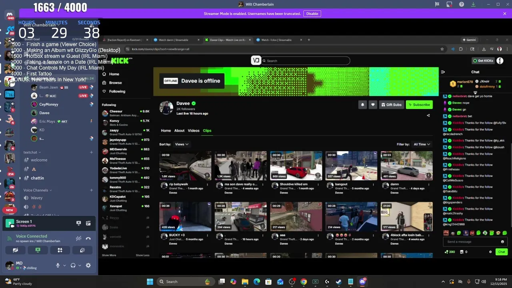512x288 pixels.
Task: Stop streaming via Screen 1 panel icon
Action: 79,223
